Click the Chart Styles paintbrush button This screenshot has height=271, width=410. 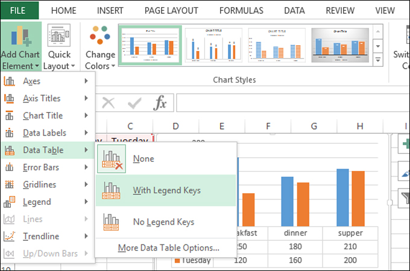[404, 171]
